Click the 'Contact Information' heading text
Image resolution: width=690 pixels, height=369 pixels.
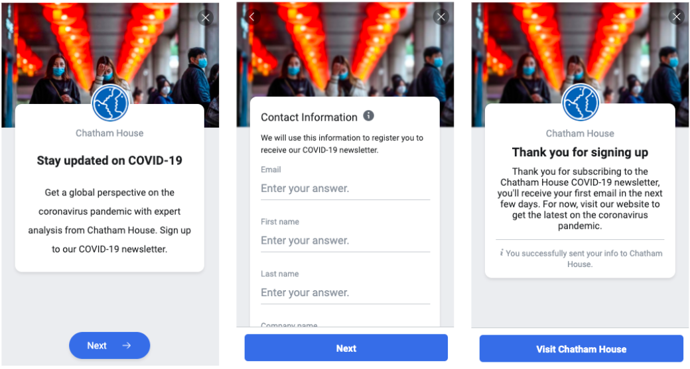click(309, 117)
